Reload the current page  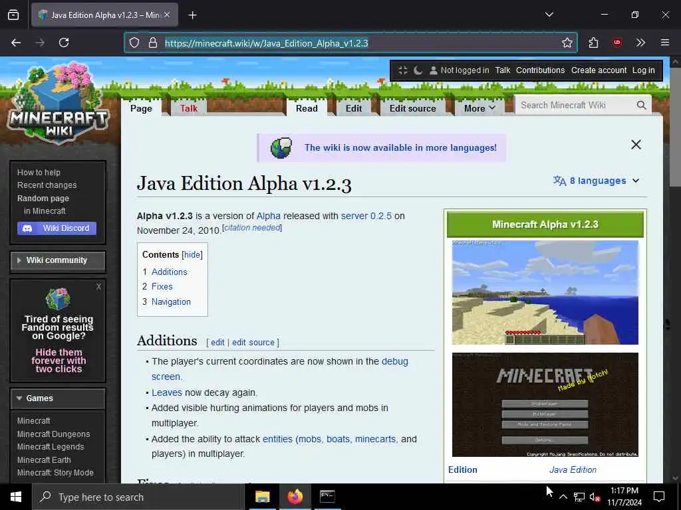click(64, 42)
